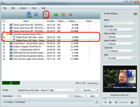The width and height of the screenshot is (140, 107).
Task: Uncheck the Enya Caribbean Blue checkbox
Action: click(4, 50)
